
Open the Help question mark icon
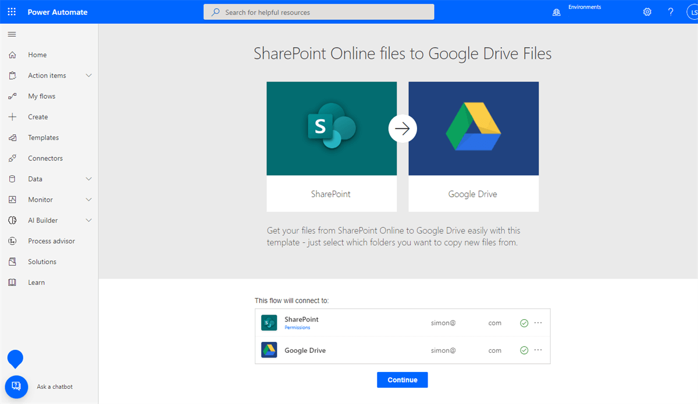(671, 12)
